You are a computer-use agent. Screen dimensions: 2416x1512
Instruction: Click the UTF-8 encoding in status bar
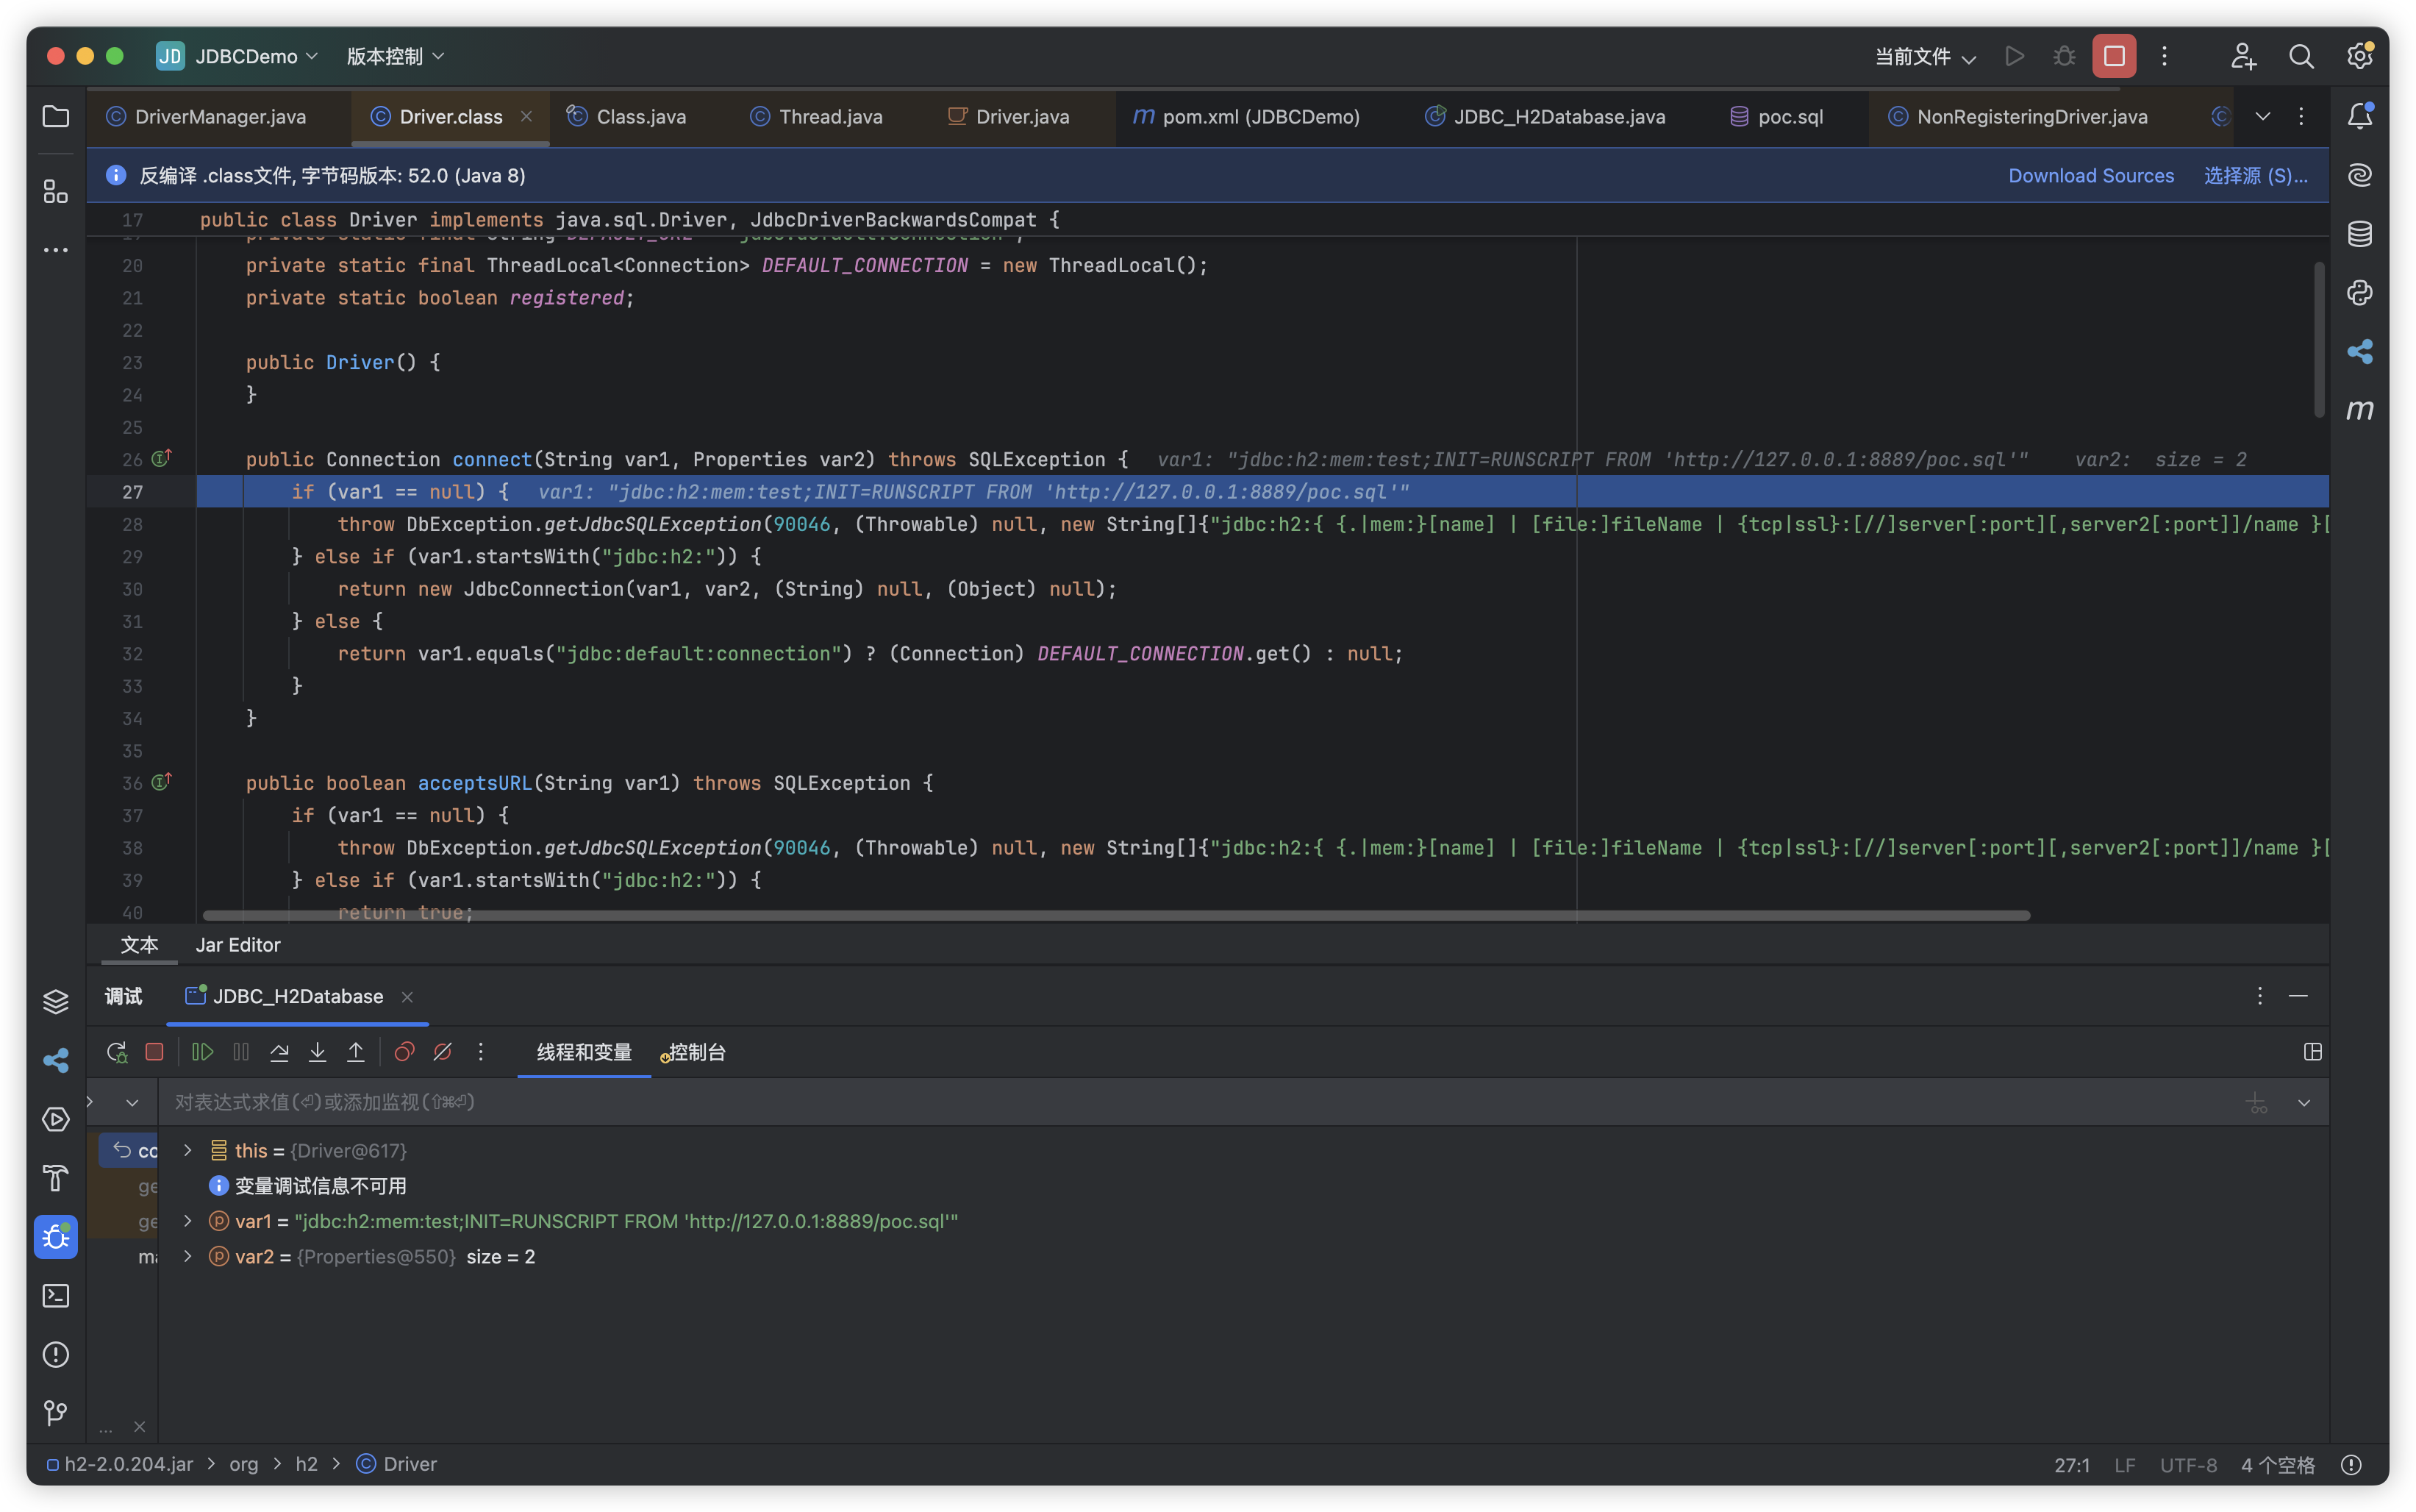click(x=2188, y=1465)
